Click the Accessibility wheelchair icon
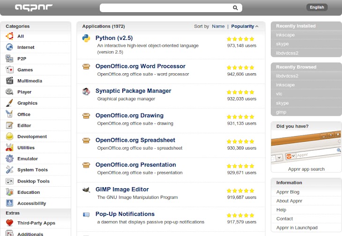342x236 pixels. (x=9, y=203)
